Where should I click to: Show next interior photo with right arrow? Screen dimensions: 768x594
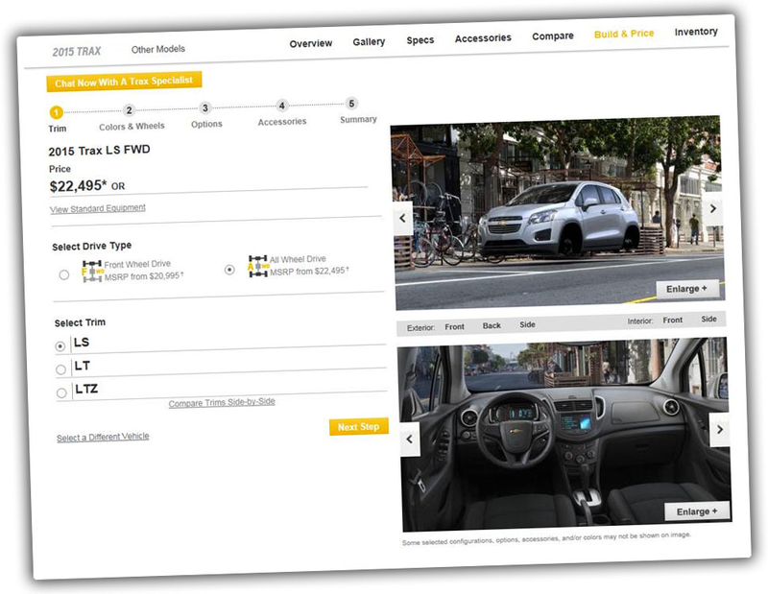coord(720,430)
